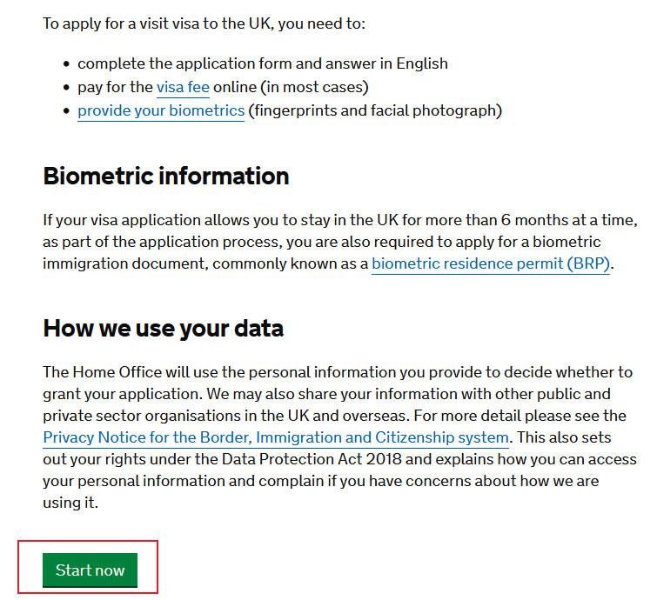
Task: Click the How we use your data heading
Action: coord(163,328)
